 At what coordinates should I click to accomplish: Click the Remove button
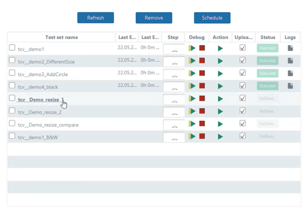click(x=154, y=18)
